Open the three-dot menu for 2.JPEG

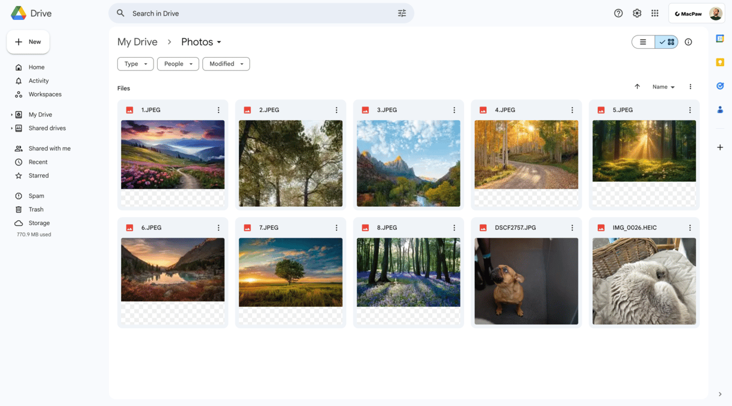337,110
